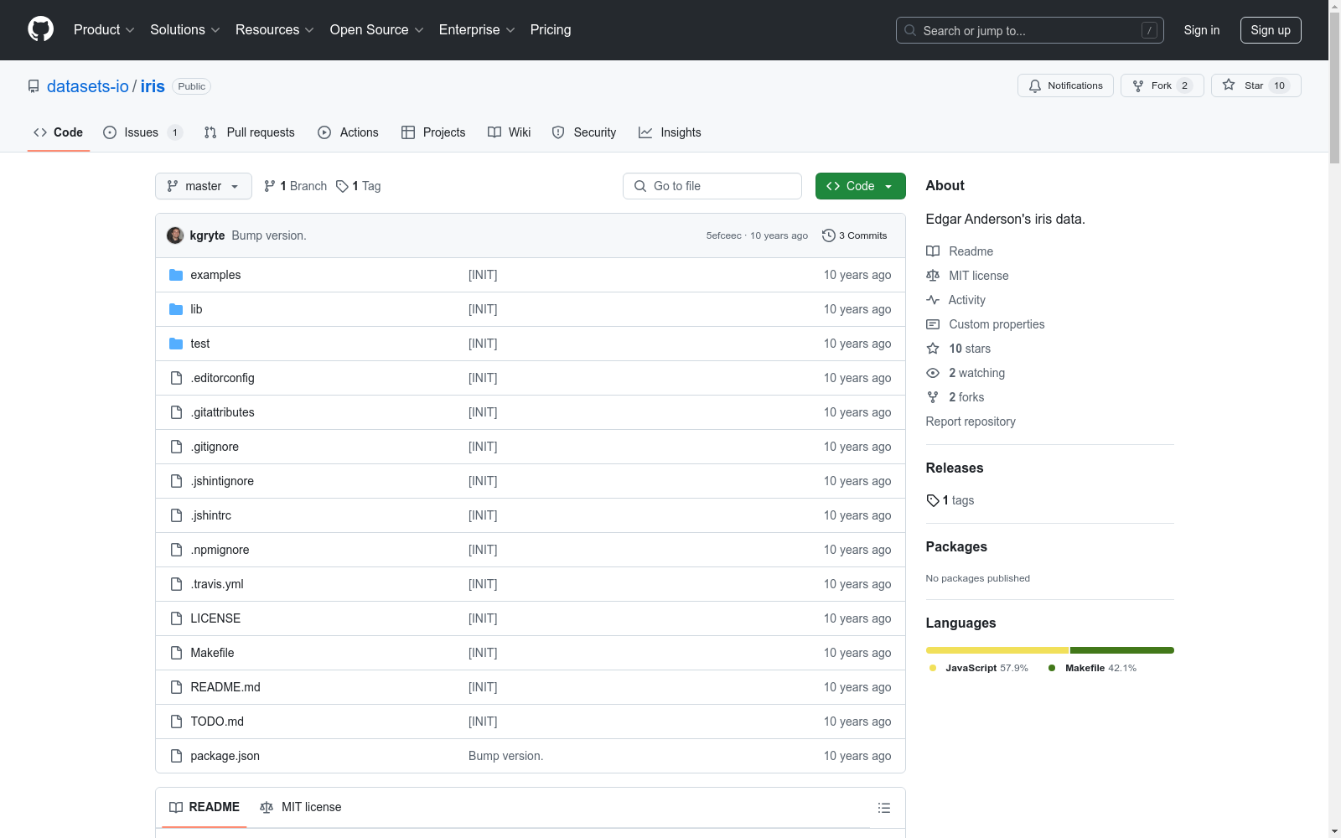Click the examples folder icon
Image resolution: width=1341 pixels, height=838 pixels.
tap(176, 275)
